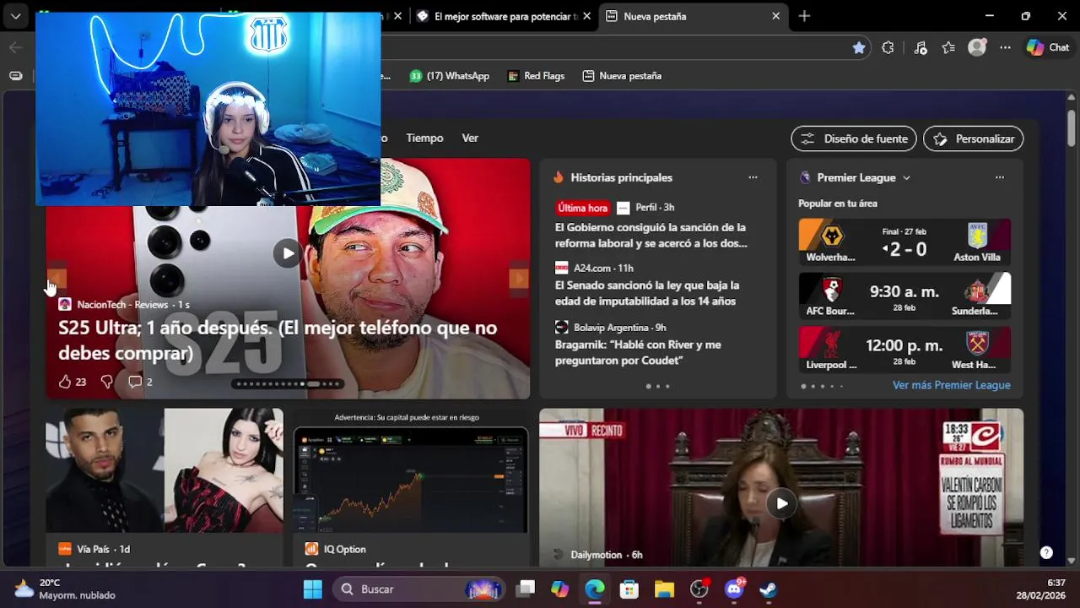Click the taskbar 'Buscar' search box
The image size is (1080, 608).
(x=420, y=589)
